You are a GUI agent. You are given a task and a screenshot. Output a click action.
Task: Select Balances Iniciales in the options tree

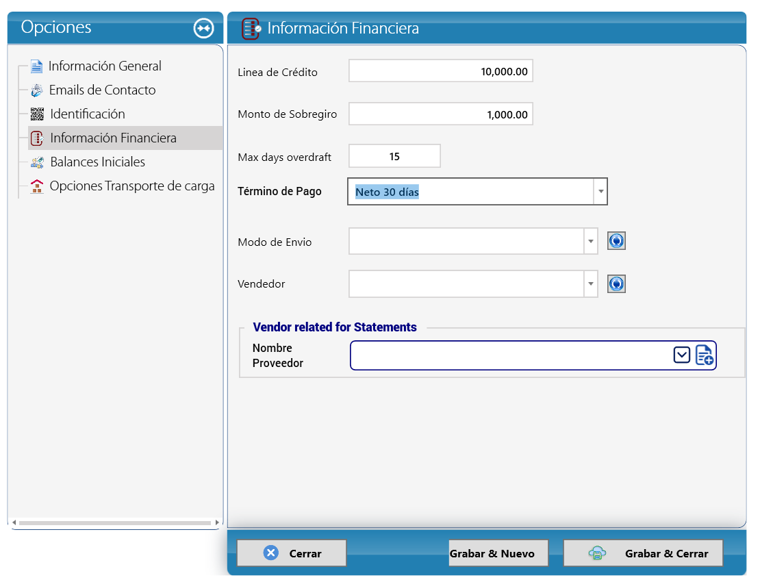tap(97, 162)
